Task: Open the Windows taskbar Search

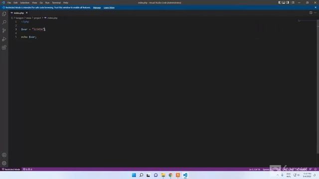Action: (141, 175)
